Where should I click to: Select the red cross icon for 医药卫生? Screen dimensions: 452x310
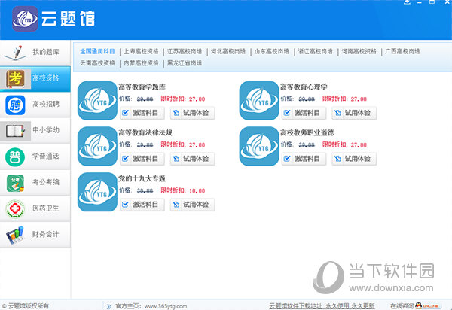[x=16, y=209]
